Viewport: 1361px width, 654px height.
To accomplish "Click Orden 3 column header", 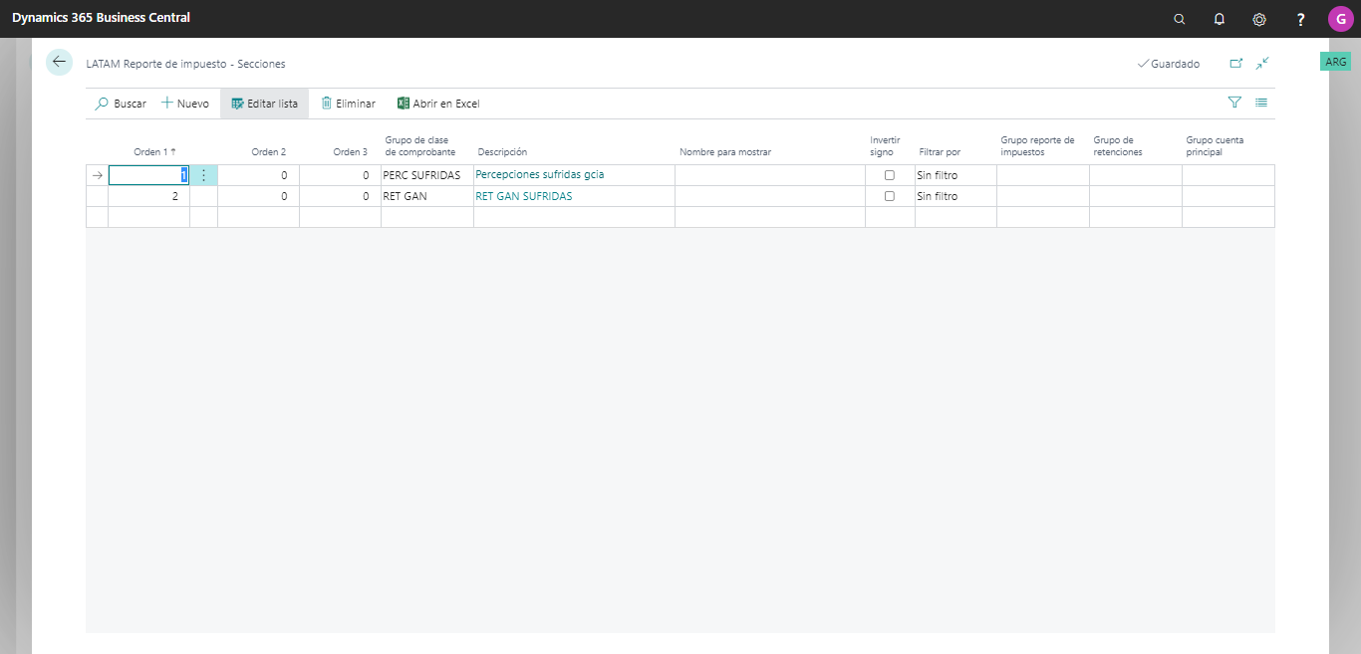I will [350, 152].
